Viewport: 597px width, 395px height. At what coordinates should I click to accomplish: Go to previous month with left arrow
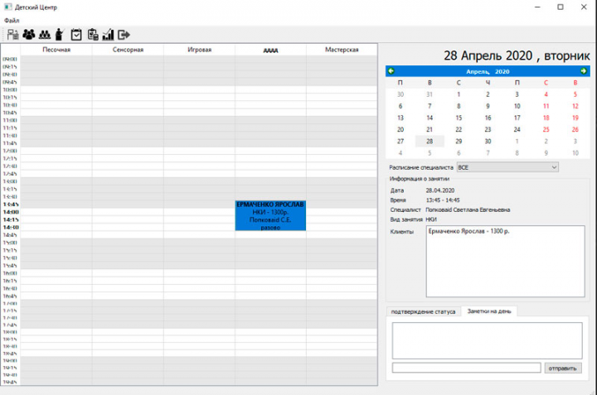(391, 71)
